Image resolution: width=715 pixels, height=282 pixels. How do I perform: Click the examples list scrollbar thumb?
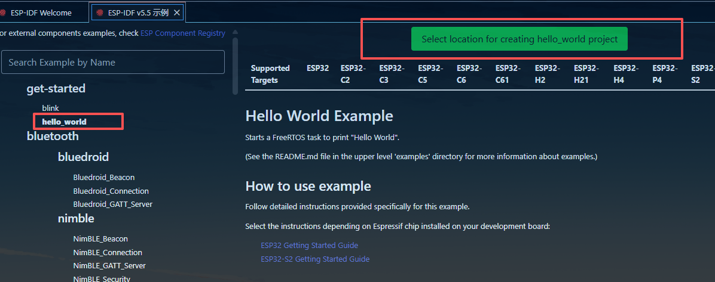click(x=236, y=66)
